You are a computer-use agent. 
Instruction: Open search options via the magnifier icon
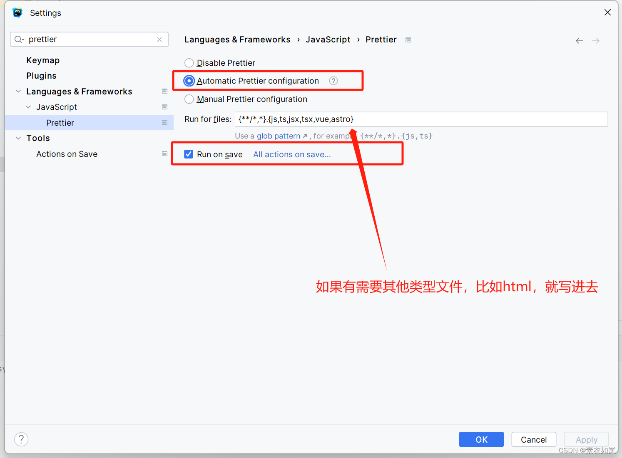(19, 40)
